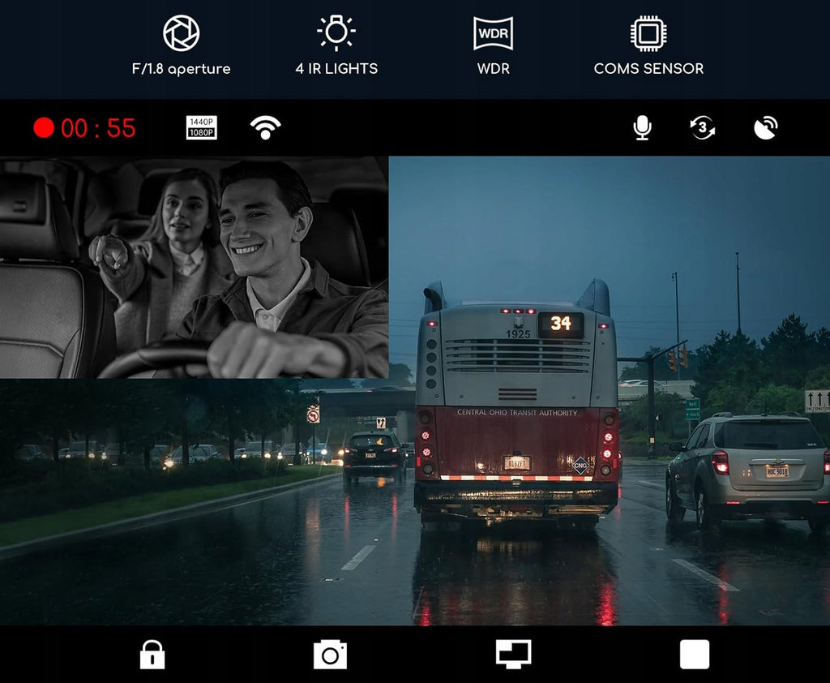Click the GPS satellite signal icon
830x683 pixels.
pos(765,127)
